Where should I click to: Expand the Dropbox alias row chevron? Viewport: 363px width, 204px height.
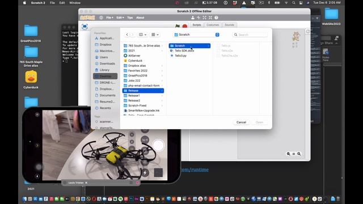point(162,66)
